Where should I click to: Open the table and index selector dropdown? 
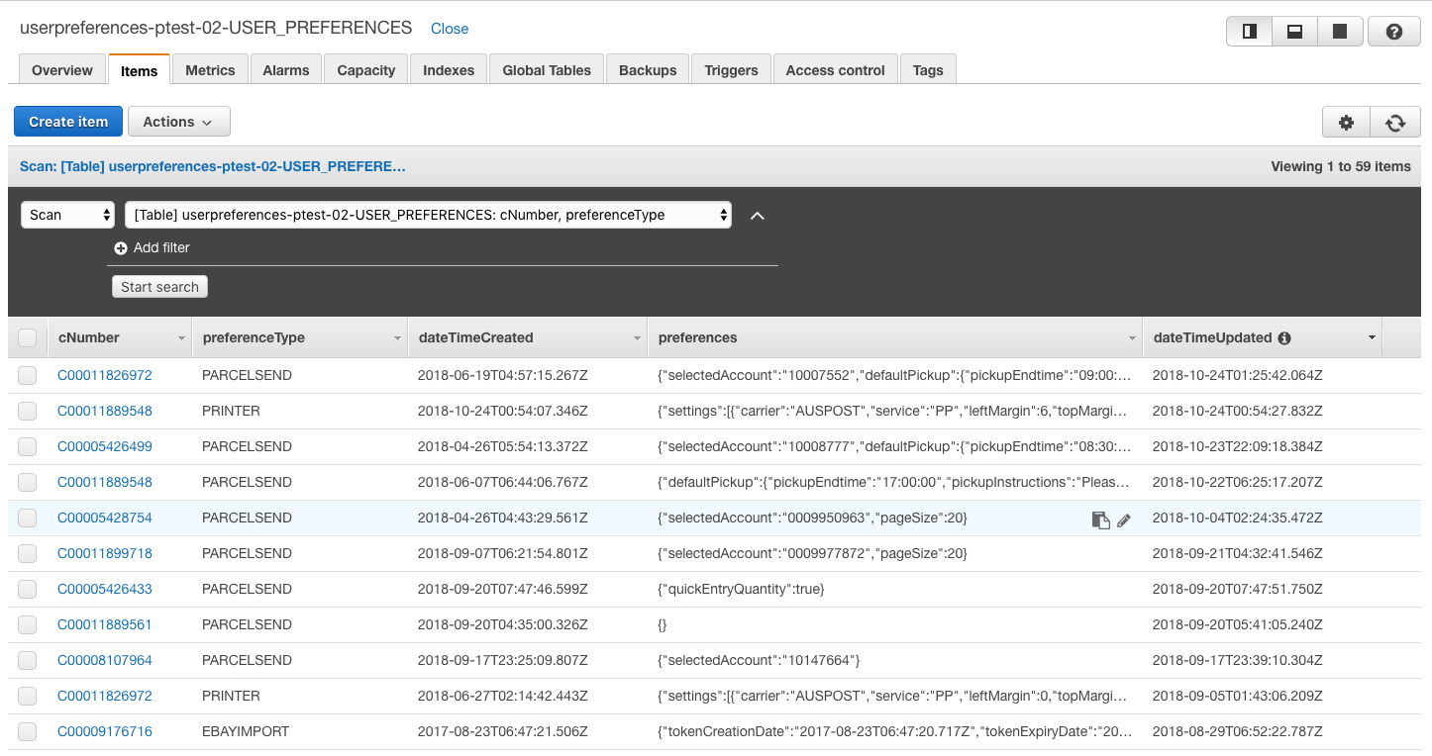(x=428, y=215)
